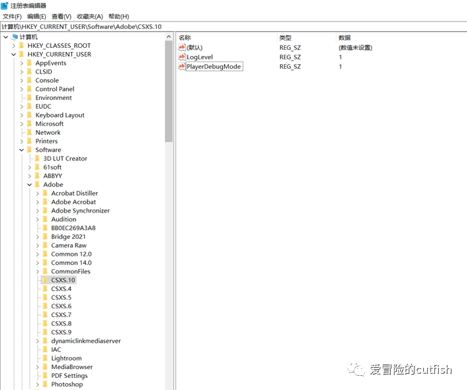Click the folder icon next to Adobe
Viewport: 467px width, 390px height.
pos(38,184)
